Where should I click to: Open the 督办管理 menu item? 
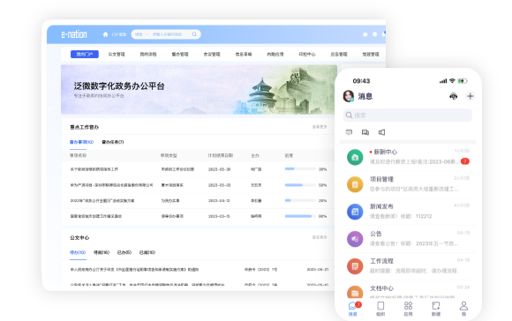(x=180, y=54)
